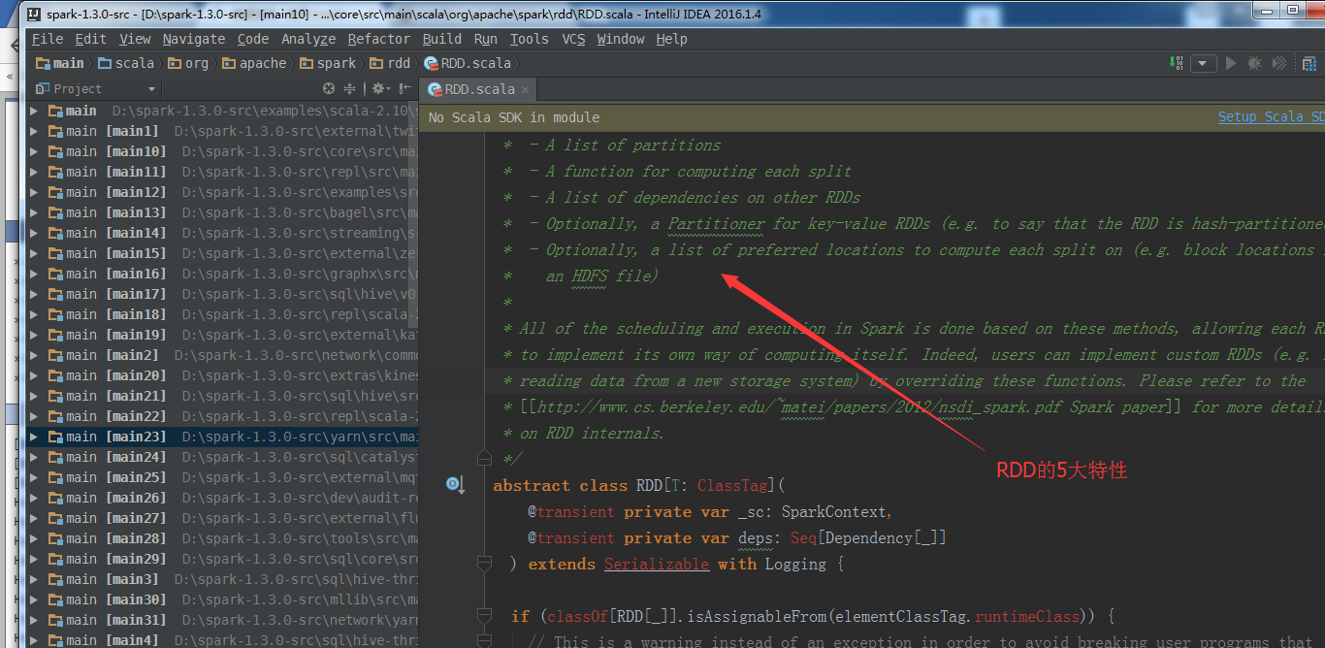
Task: Open the Run menu
Action: click(486, 39)
